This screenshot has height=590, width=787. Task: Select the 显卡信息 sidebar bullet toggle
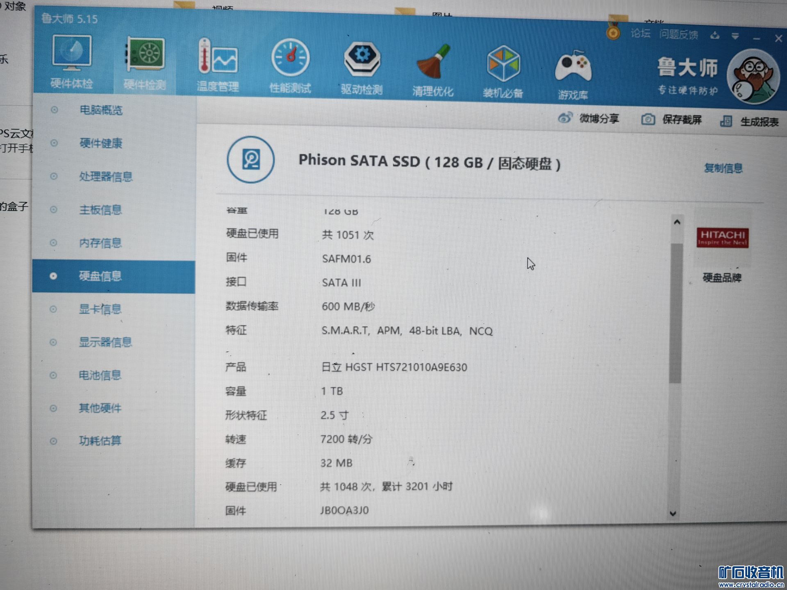click(x=54, y=309)
